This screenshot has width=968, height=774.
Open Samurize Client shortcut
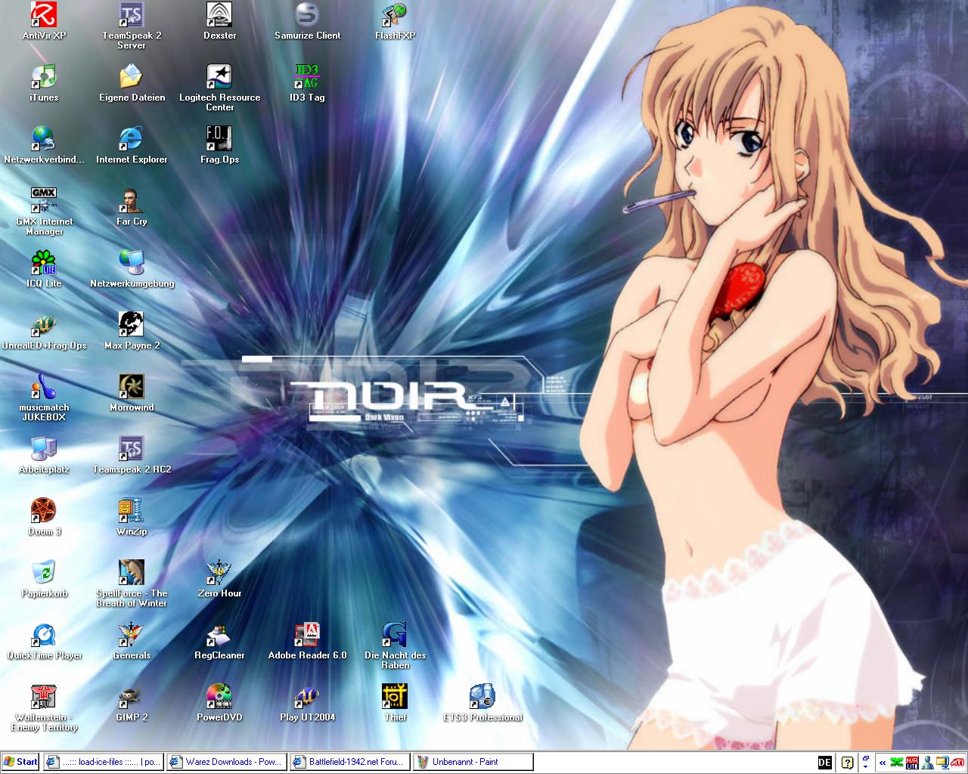[x=307, y=21]
